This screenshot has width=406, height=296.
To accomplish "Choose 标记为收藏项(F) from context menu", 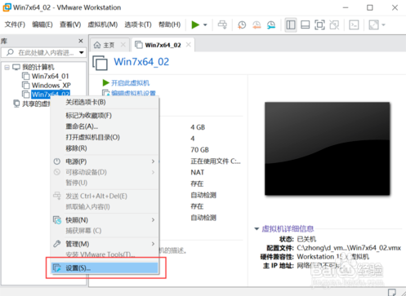I will click(105, 116).
